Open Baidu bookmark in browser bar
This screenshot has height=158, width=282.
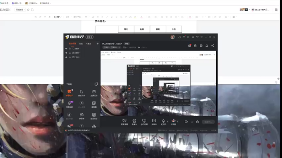click(17, 3)
